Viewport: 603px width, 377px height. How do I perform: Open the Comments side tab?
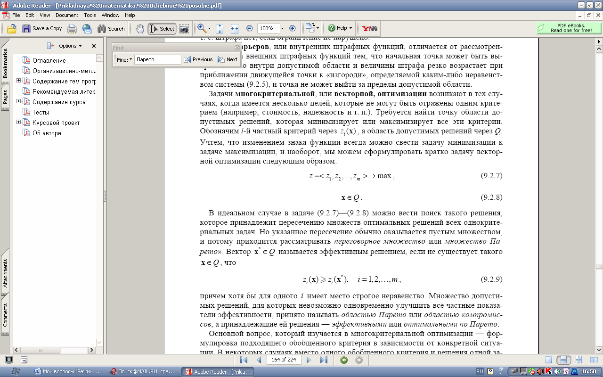pos(5,315)
